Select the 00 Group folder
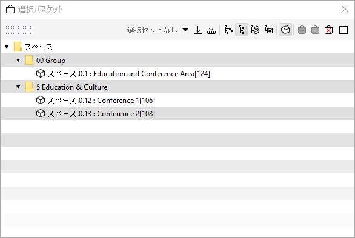The height and width of the screenshot is (238, 355). click(177, 61)
